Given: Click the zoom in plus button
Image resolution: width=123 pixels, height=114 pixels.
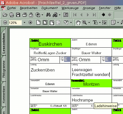Looking at the screenshot, I should click(30, 22).
